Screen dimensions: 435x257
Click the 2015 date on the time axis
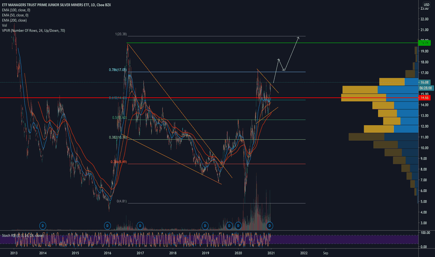(75, 253)
